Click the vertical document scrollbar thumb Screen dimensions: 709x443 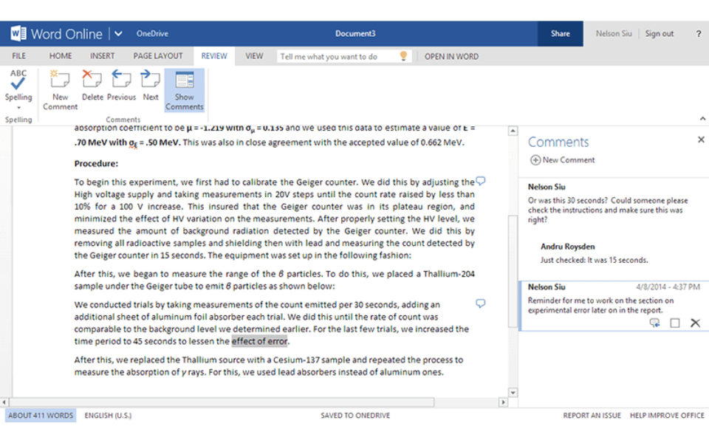(513, 271)
